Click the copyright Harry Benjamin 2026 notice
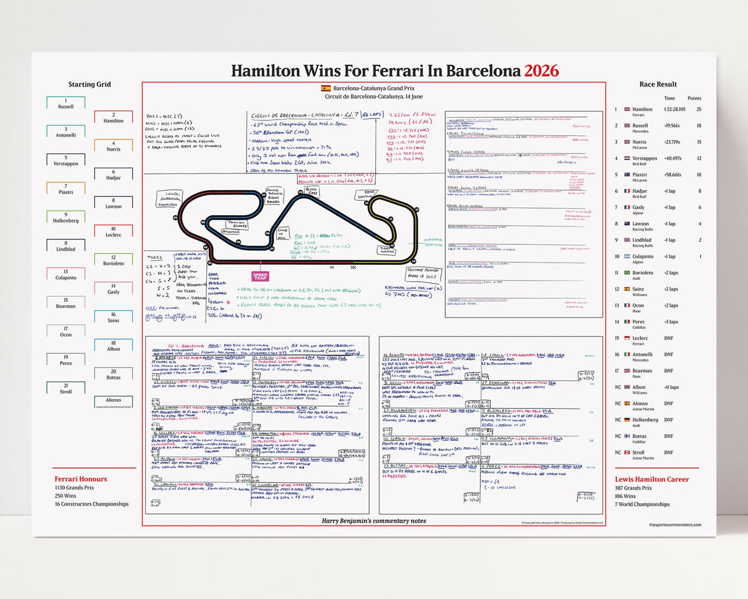This screenshot has height=599, width=748. point(562,523)
